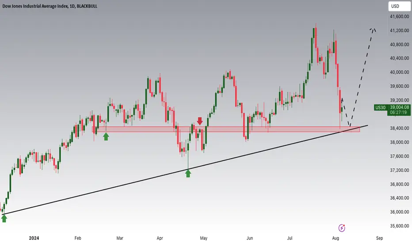Click the 36,800.00 price axis label
This screenshot has height=243, width=412.
pyautogui.click(x=399, y=184)
